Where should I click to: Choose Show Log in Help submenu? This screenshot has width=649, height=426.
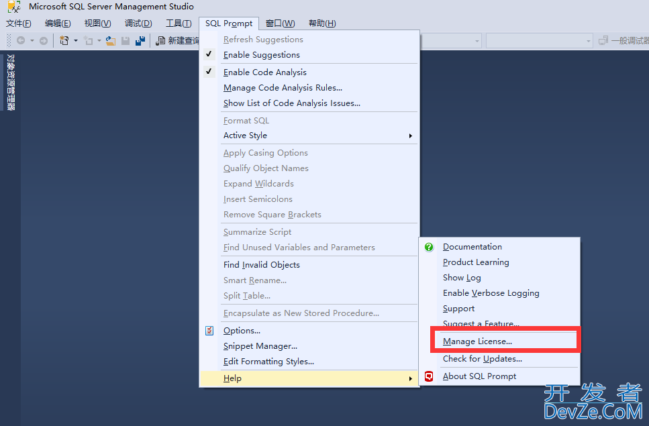point(462,278)
